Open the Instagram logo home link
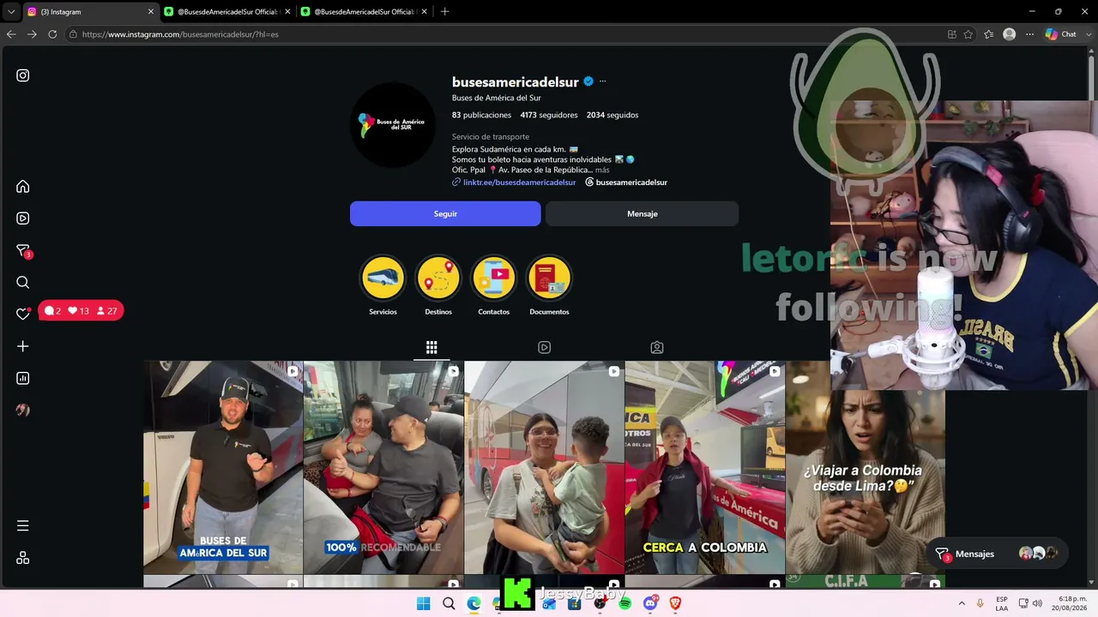This screenshot has height=617, width=1098. click(23, 75)
